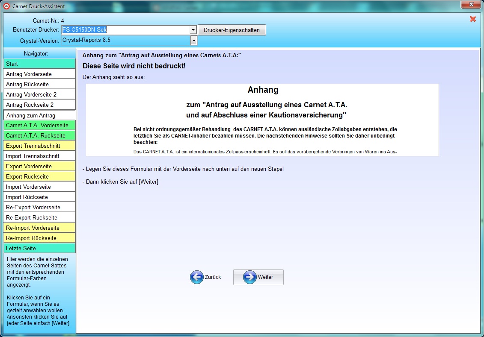Viewport: 484px width, 337px height.
Task: Jump to Export Trennabschnitt page
Action: [39, 146]
